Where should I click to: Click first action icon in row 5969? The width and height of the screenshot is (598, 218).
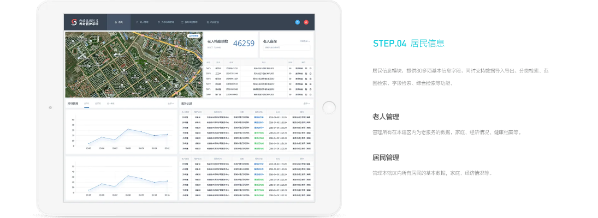pyautogui.click(x=306, y=94)
